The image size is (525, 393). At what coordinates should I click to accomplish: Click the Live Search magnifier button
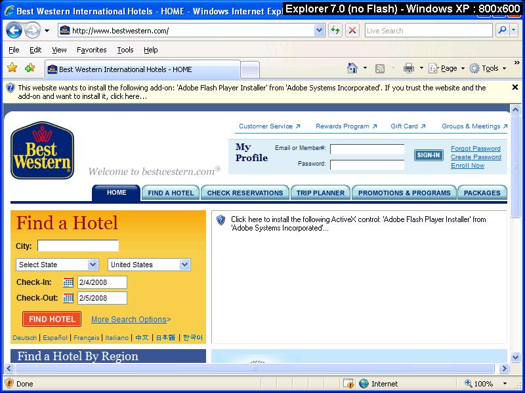502,31
